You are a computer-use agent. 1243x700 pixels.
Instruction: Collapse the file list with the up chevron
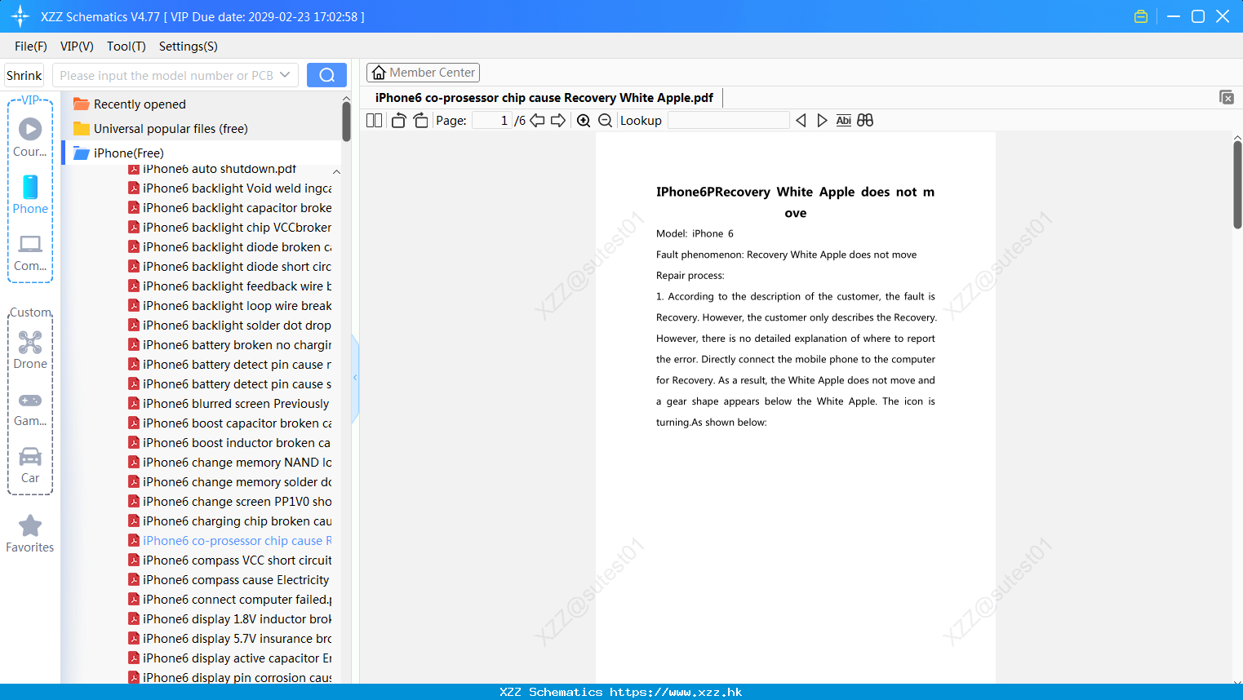(x=336, y=171)
